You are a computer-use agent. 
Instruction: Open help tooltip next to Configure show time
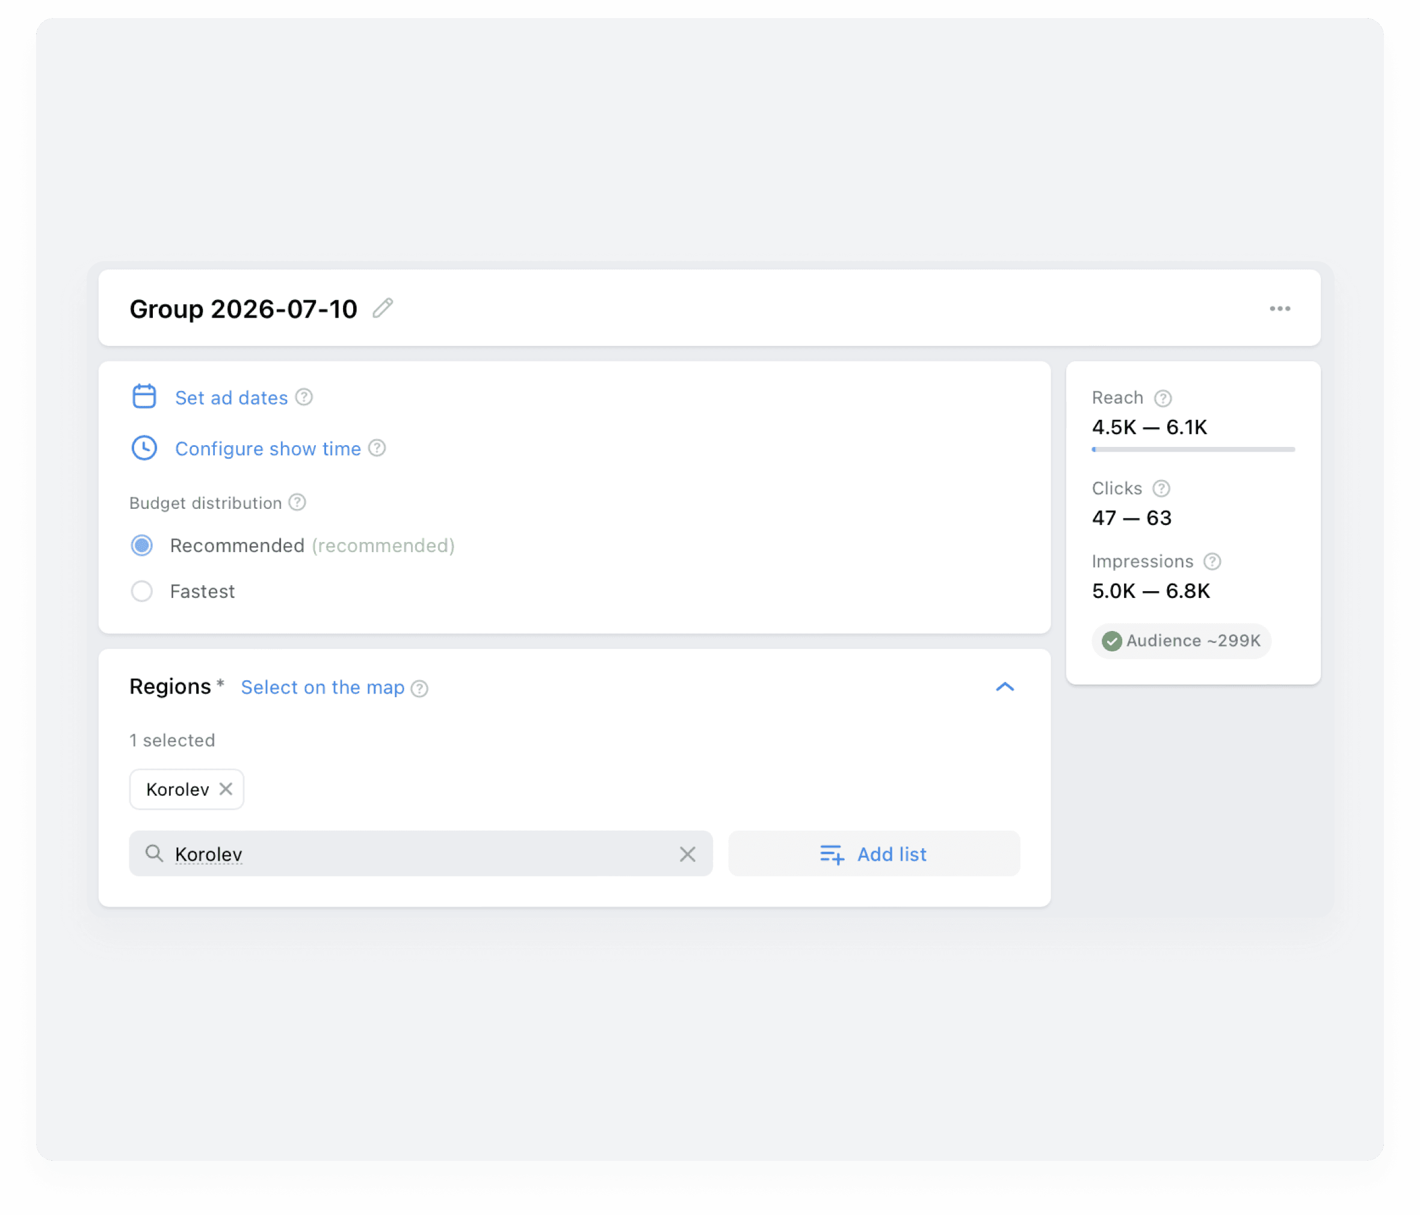click(x=377, y=448)
